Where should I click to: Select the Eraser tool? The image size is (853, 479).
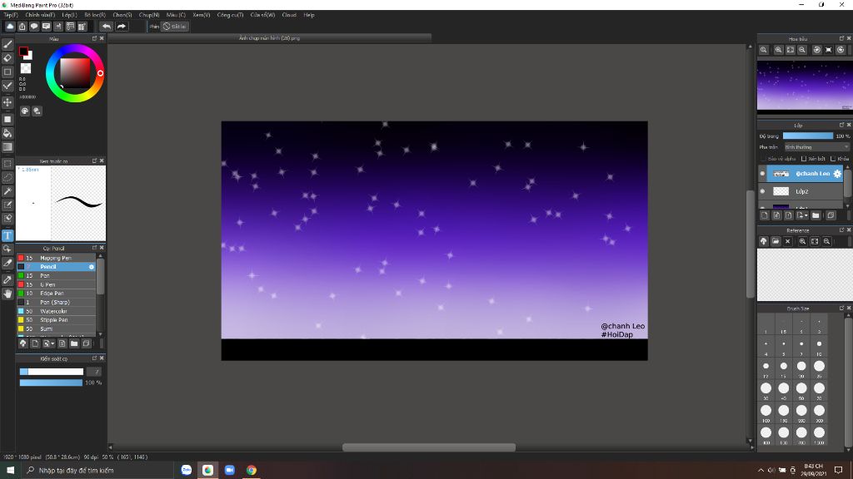click(7, 57)
